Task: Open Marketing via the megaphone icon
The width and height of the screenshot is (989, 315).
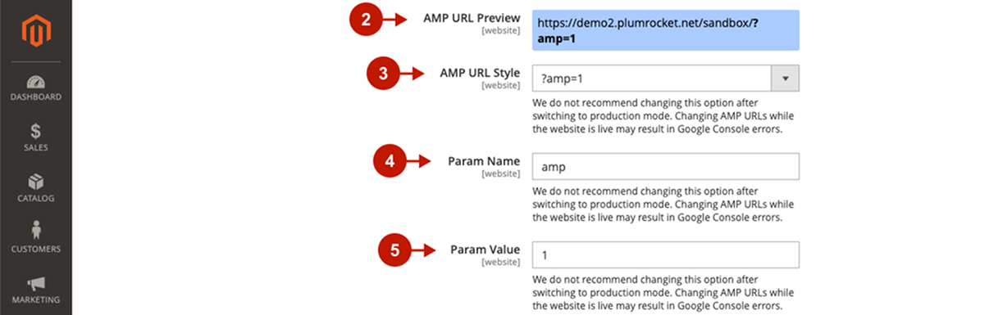Action: coord(35,283)
